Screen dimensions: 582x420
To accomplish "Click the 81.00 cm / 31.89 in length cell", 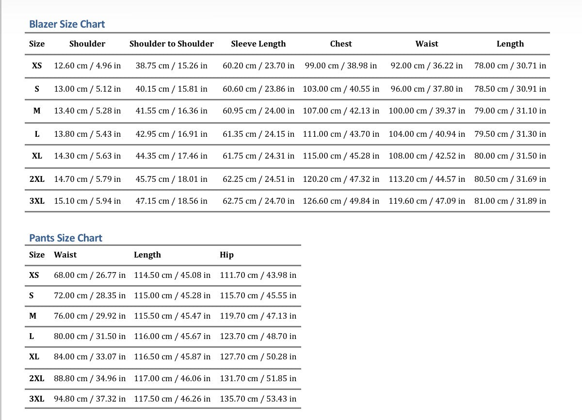I will tap(510, 201).
